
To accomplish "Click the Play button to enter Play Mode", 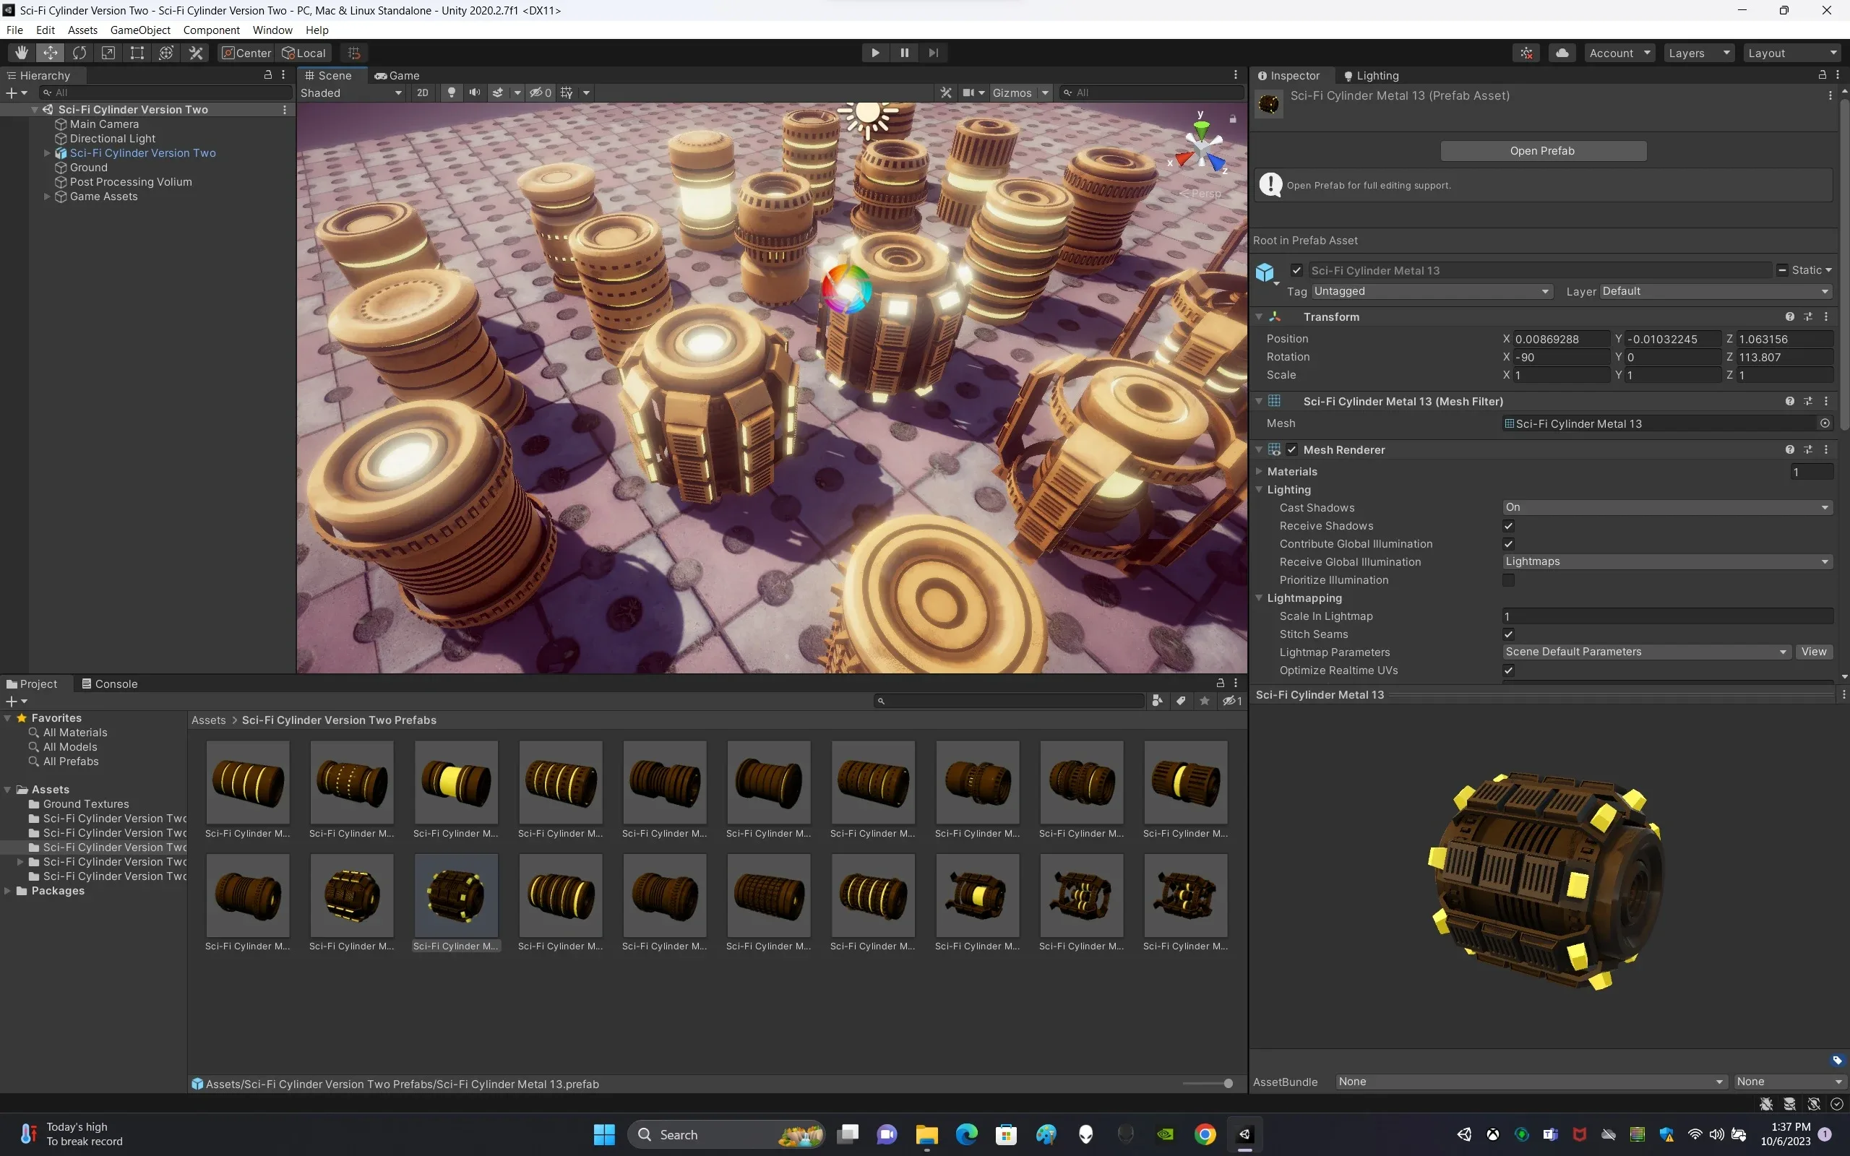I will click(x=875, y=52).
